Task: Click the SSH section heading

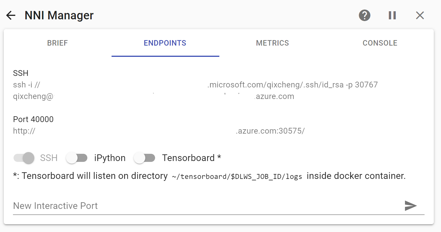Action: pos(20,73)
